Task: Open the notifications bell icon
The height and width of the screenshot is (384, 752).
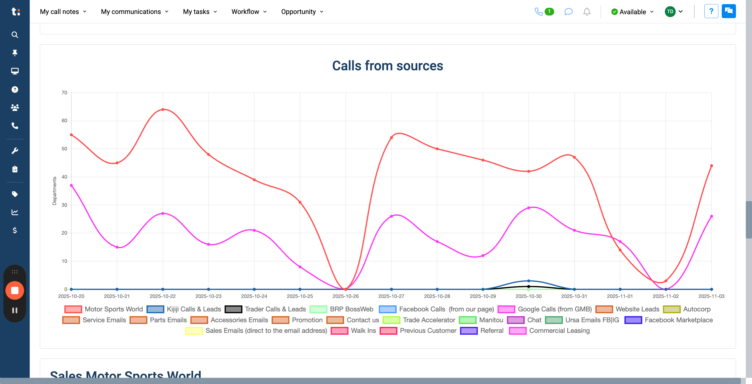Action: pyautogui.click(x=587, y=12)
